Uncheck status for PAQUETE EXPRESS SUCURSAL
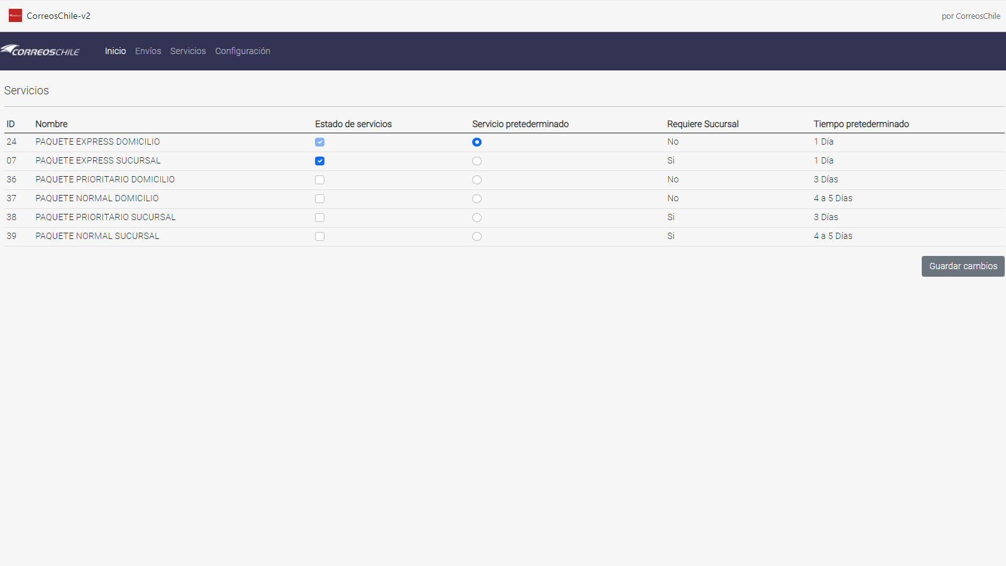 [x=319, y=161]
